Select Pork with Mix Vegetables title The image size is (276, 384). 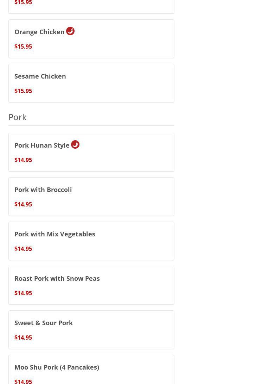click(54, 234)
